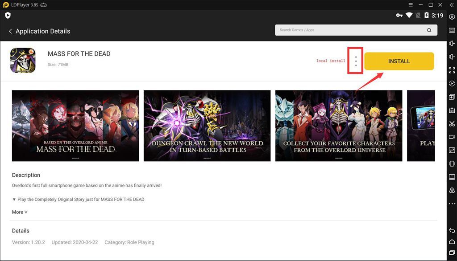Click the Wi-Fi status icon
The height and width of the screenshot is (261, 457).
(x=409, y=15)
